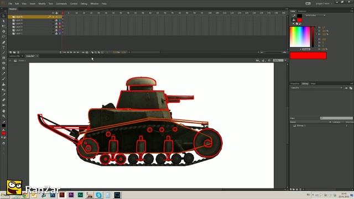The height and width of the screenshot is (199, 354).
Task: Select the Pen tool
Action: pos(3,43)
